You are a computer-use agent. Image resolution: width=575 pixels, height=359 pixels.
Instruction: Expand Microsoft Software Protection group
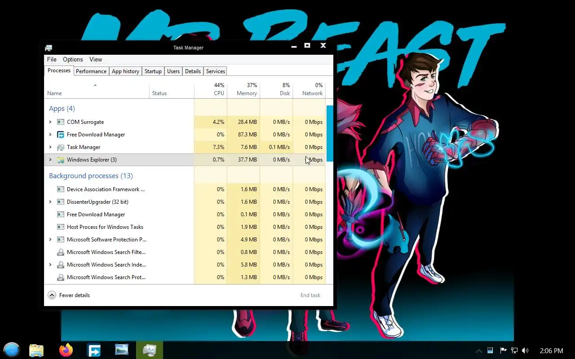50,240
